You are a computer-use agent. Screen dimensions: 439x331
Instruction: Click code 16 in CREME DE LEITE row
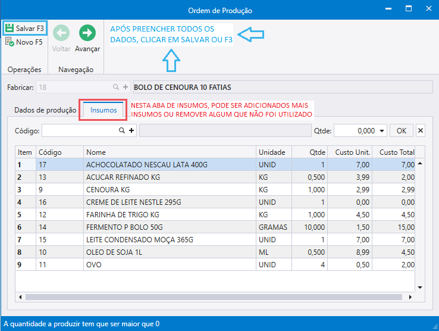(59, 202)
